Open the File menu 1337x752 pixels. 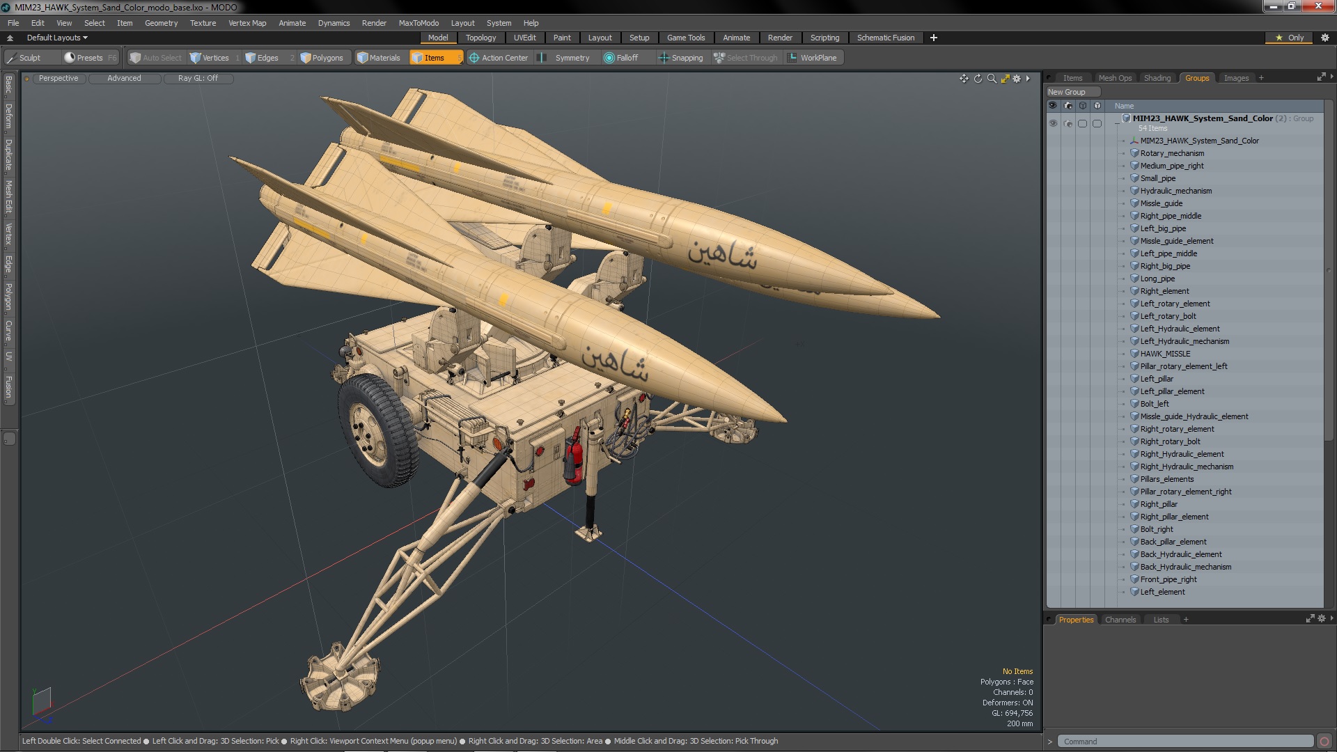[x=13, y=23]
